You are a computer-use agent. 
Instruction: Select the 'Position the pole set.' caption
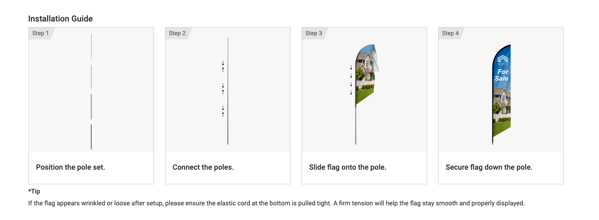pyautogui.click(x=71, y=167)
